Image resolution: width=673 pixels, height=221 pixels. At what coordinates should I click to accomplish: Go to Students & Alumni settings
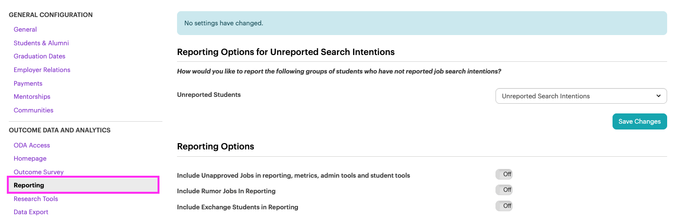click(x=41, y=43)
